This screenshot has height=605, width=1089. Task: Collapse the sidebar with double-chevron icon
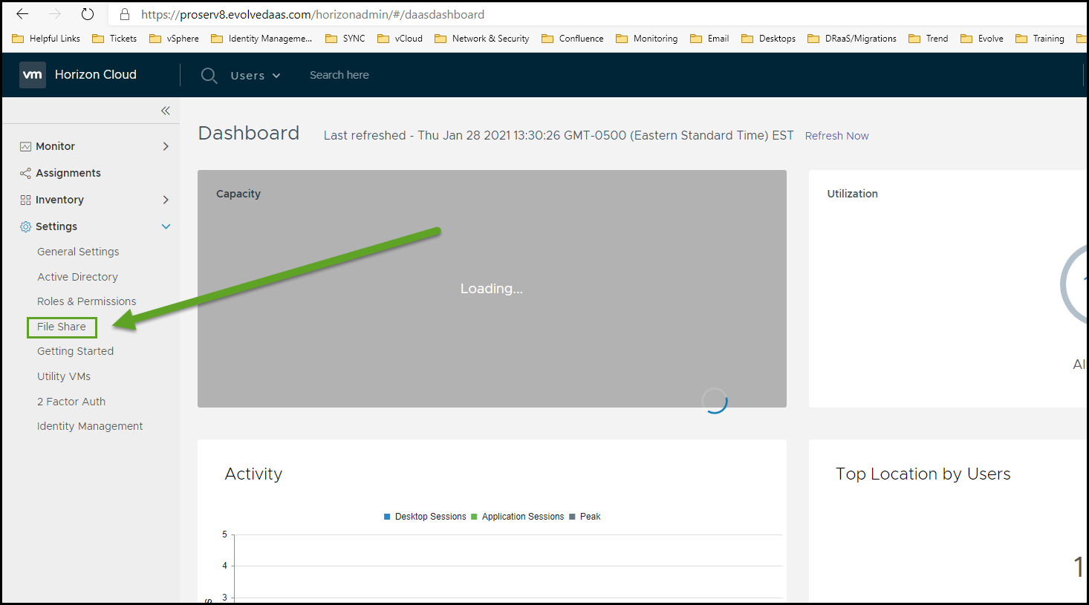pos(165,111)
